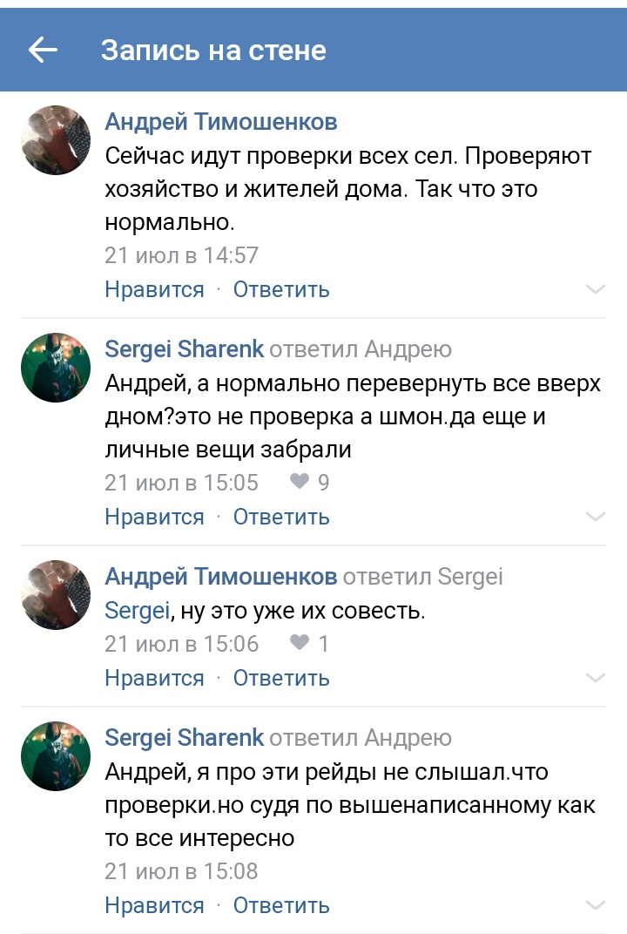Tap the heart icon showing 1 like

tap(300, 644)
